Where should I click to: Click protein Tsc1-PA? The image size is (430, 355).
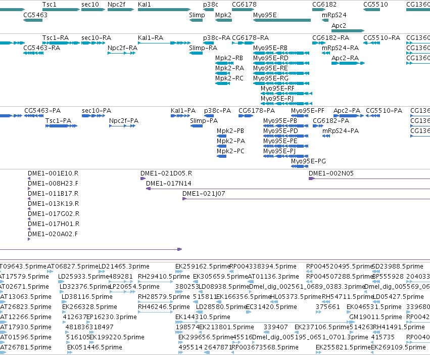tap(58, 121)
